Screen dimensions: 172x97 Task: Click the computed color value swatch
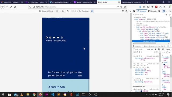[x=164, y=64]
